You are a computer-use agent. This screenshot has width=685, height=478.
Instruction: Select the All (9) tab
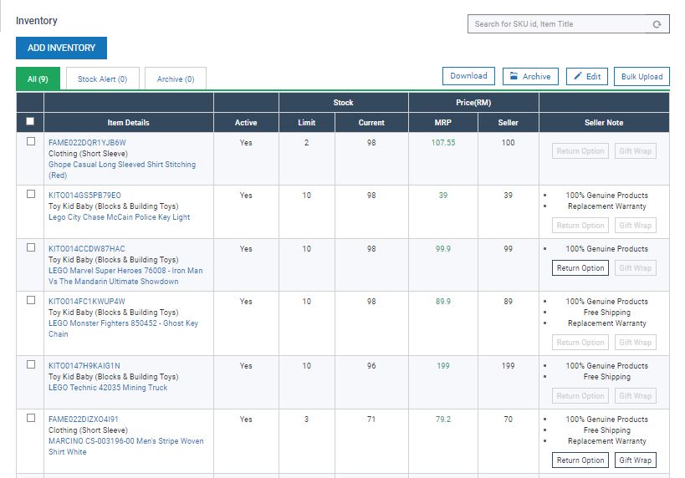[x=38, y=79]
